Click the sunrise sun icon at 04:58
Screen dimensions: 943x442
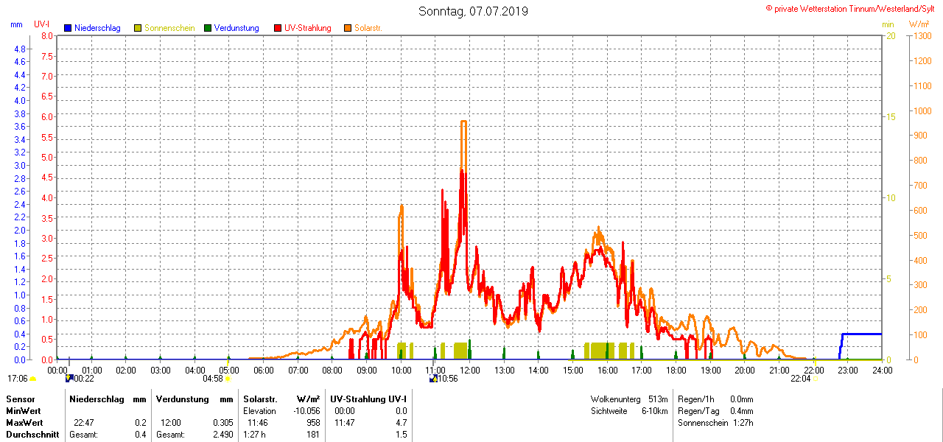(x=228, y=378)
